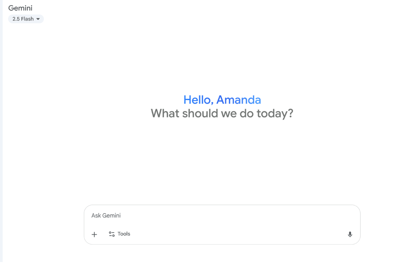Click the "Tools" text label

[x=124, y=234]
